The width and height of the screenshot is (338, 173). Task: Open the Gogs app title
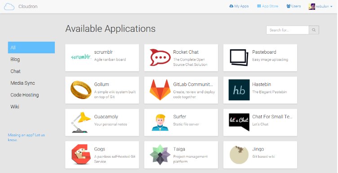(x=100, y=149)
